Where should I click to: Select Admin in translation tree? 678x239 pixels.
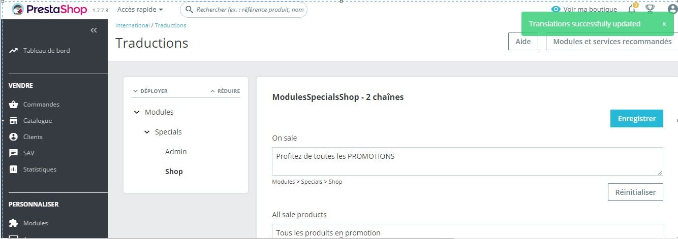click(176, 152)
